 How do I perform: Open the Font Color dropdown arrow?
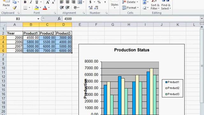[x=49, y=8]
